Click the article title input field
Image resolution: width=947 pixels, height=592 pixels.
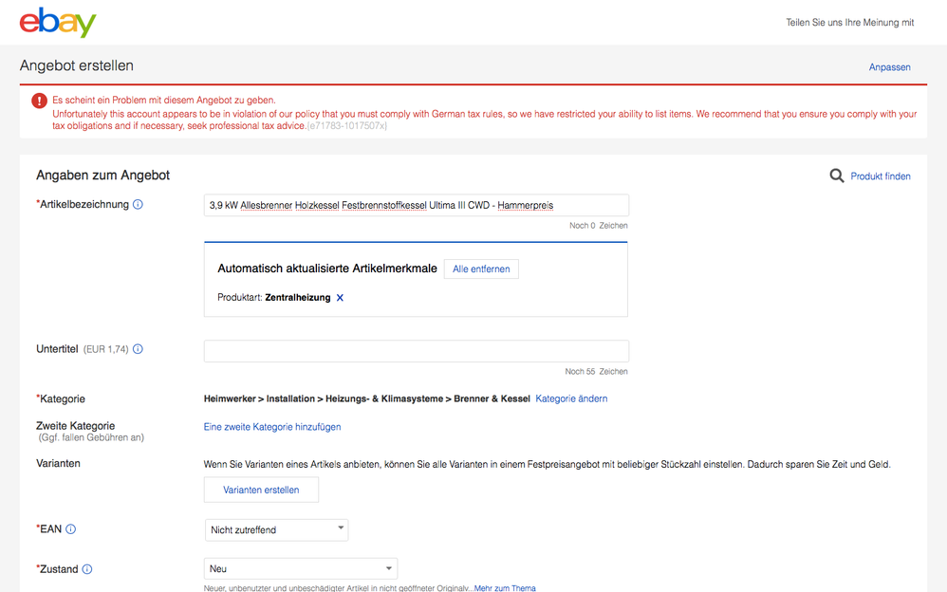416,205
